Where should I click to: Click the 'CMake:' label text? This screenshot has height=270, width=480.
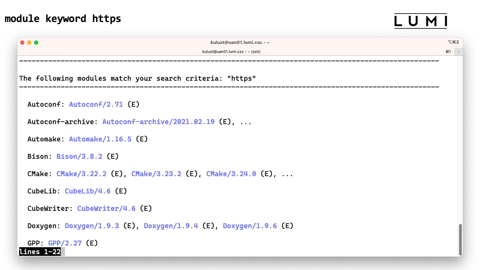click(40, 174)
